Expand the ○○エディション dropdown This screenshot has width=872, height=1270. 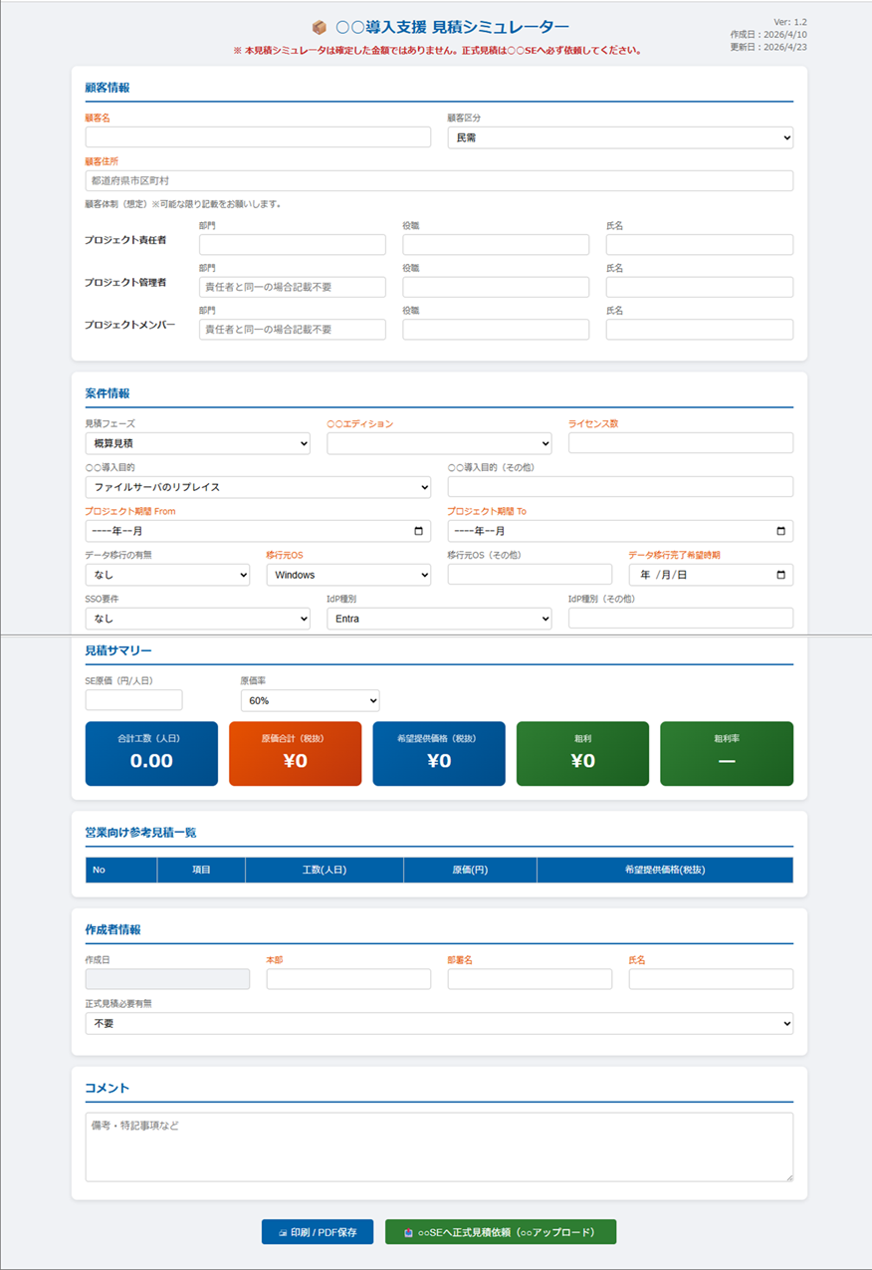439,443
